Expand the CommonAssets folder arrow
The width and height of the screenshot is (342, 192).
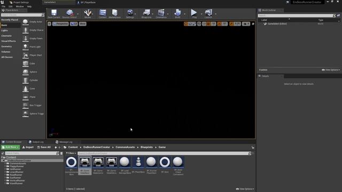click(5, 164)
